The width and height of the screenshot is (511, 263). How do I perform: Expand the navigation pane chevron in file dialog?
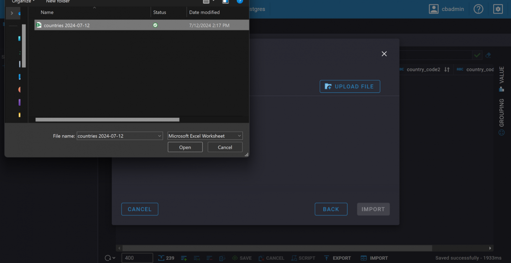point(12,13)
